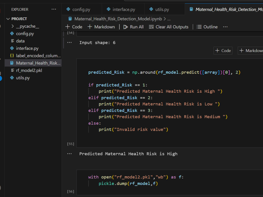This screenshot has width=263, height=197.
Task: Click the python icon of config.py explorer entry
Action: pos(12,34)
